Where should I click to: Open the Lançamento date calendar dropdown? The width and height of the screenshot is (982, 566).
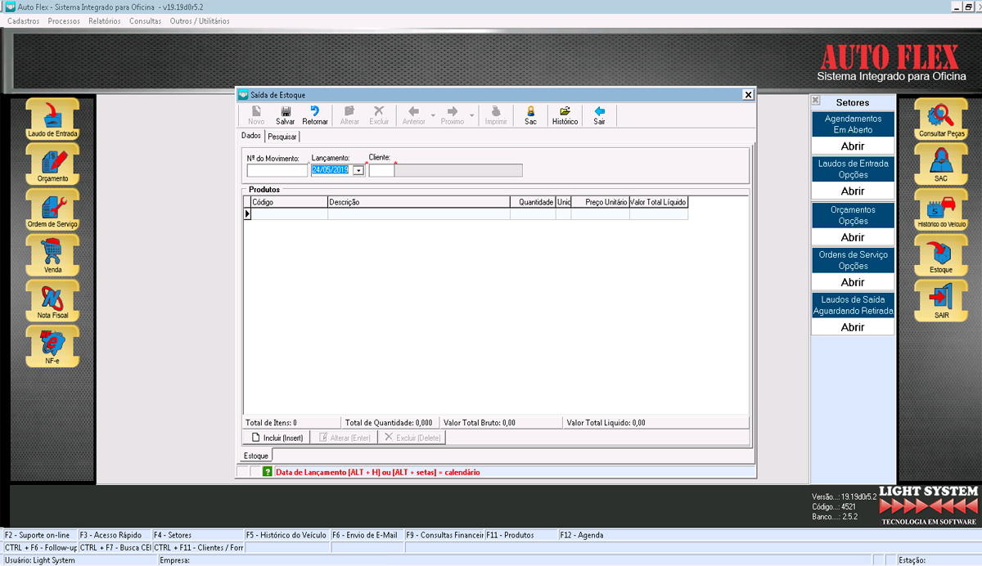[358, 170]
